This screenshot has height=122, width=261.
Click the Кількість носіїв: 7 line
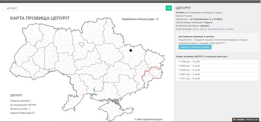click(20, 109)
